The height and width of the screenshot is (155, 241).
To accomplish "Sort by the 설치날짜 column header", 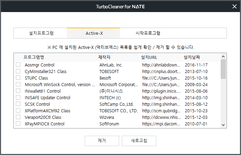I will (x=198, y=58).
